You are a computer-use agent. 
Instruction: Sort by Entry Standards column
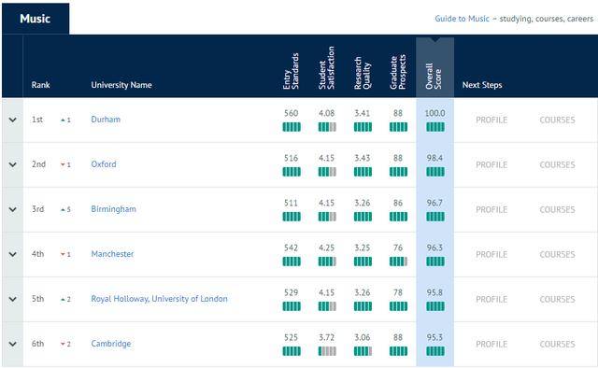[x=291, y=71]
